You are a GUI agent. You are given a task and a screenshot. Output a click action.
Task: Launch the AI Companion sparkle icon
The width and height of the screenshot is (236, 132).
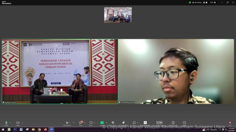click(x=124, y=123)
